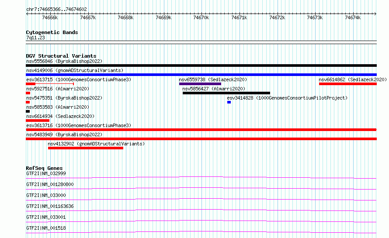Image resolution: width=389 pixels, height=238 pixels.
Task: Click the 74670k ruler tick label
Action: (x=201, y=17)
